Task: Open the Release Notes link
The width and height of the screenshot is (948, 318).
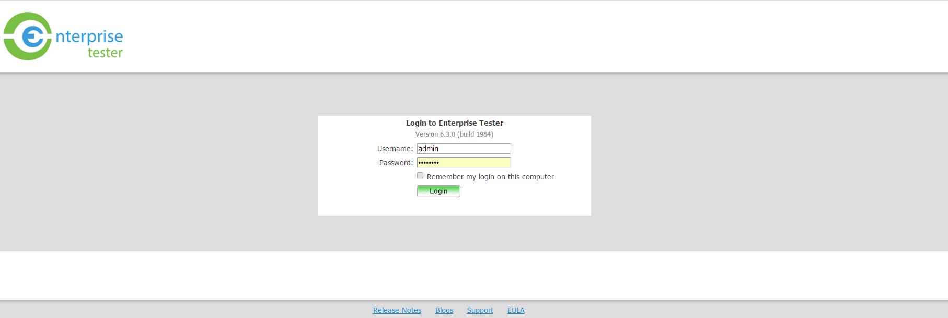Action: click(x=397, y=310)
